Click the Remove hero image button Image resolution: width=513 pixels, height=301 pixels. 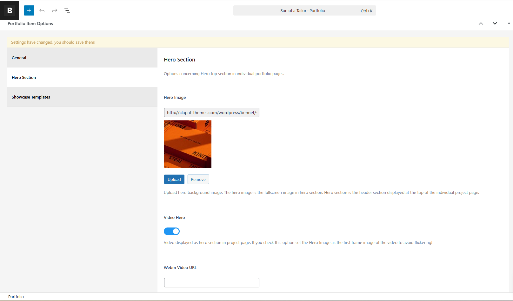tap(198, 179)
